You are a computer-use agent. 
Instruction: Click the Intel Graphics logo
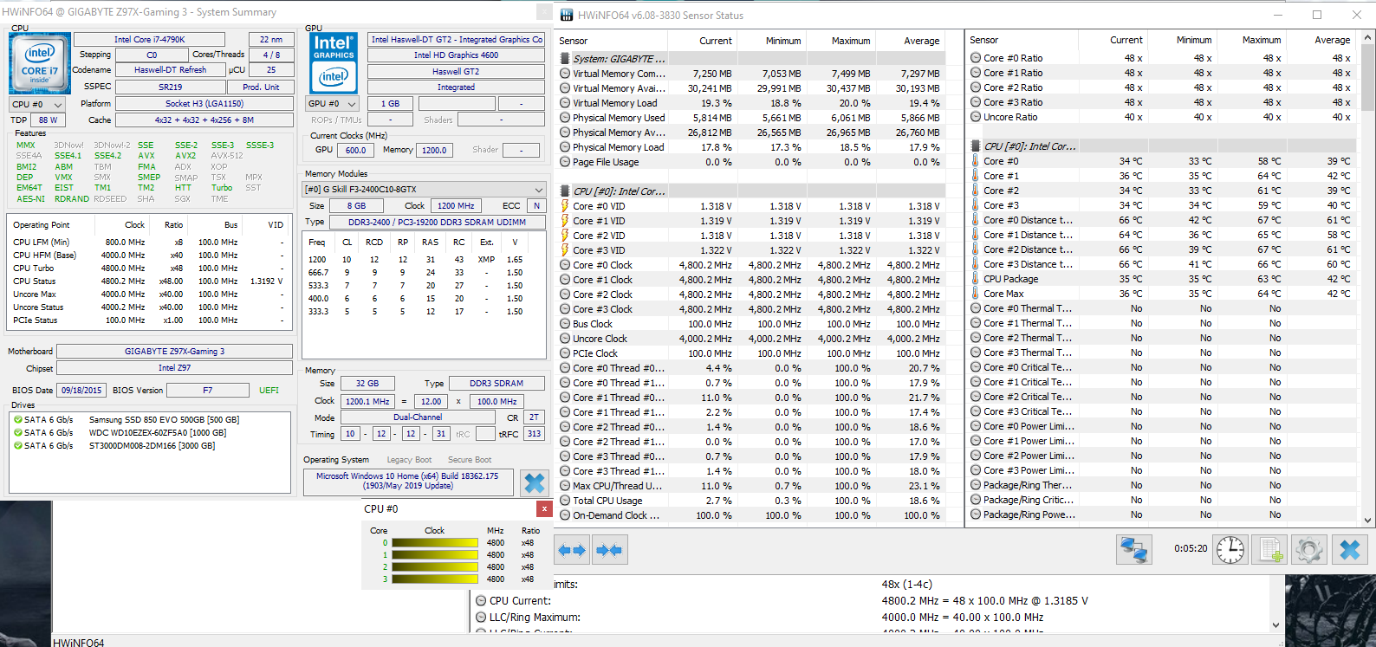click(x=334, y=63)
